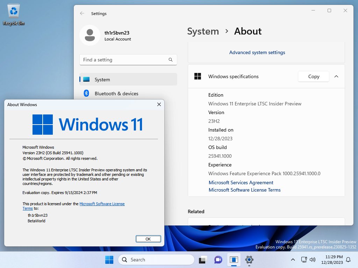Open the volume speaker tray icon
The image size is (358, 268).
coord(312,260)
